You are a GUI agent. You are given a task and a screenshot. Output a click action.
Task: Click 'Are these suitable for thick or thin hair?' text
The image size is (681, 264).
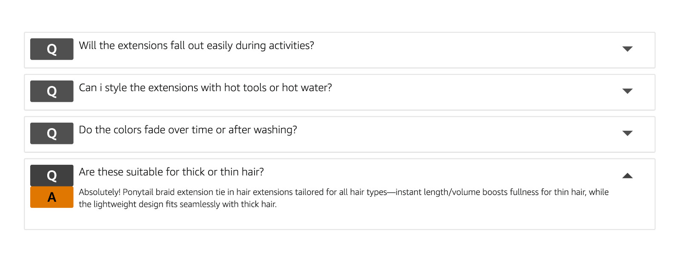coord(171,172)
